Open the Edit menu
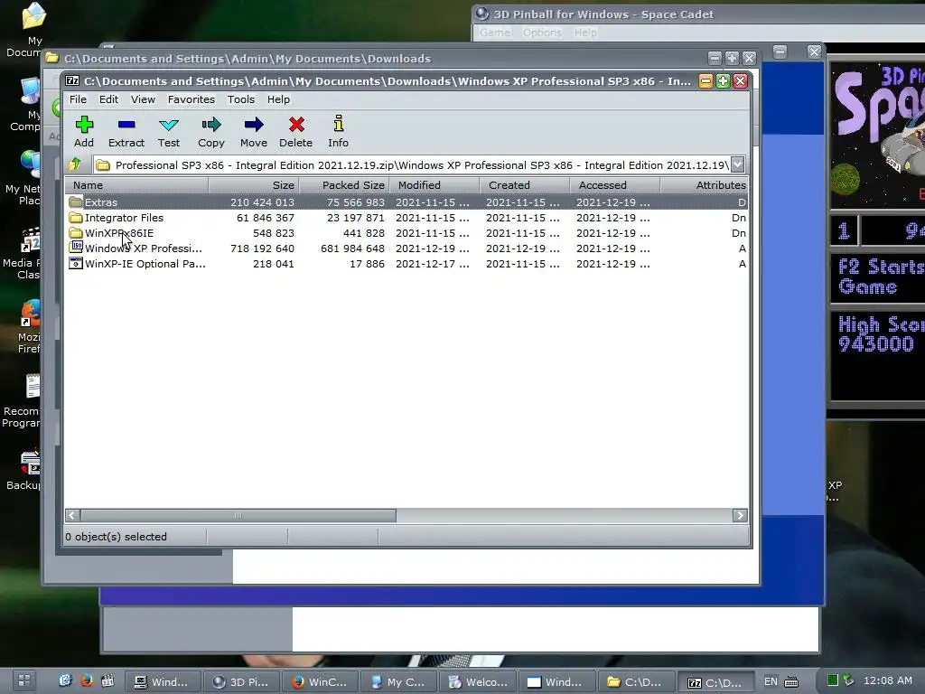 point(108,99)
